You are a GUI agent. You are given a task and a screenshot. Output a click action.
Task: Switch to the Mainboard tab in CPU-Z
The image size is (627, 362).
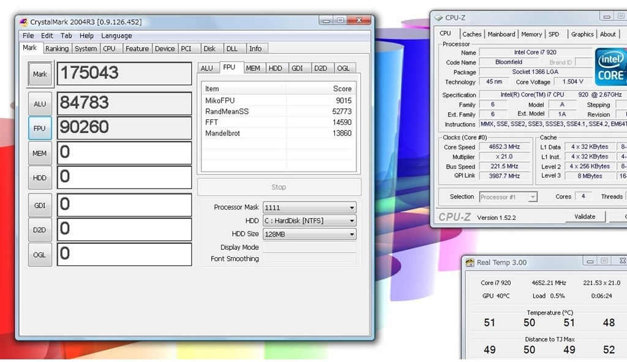[x=501, y=34]
